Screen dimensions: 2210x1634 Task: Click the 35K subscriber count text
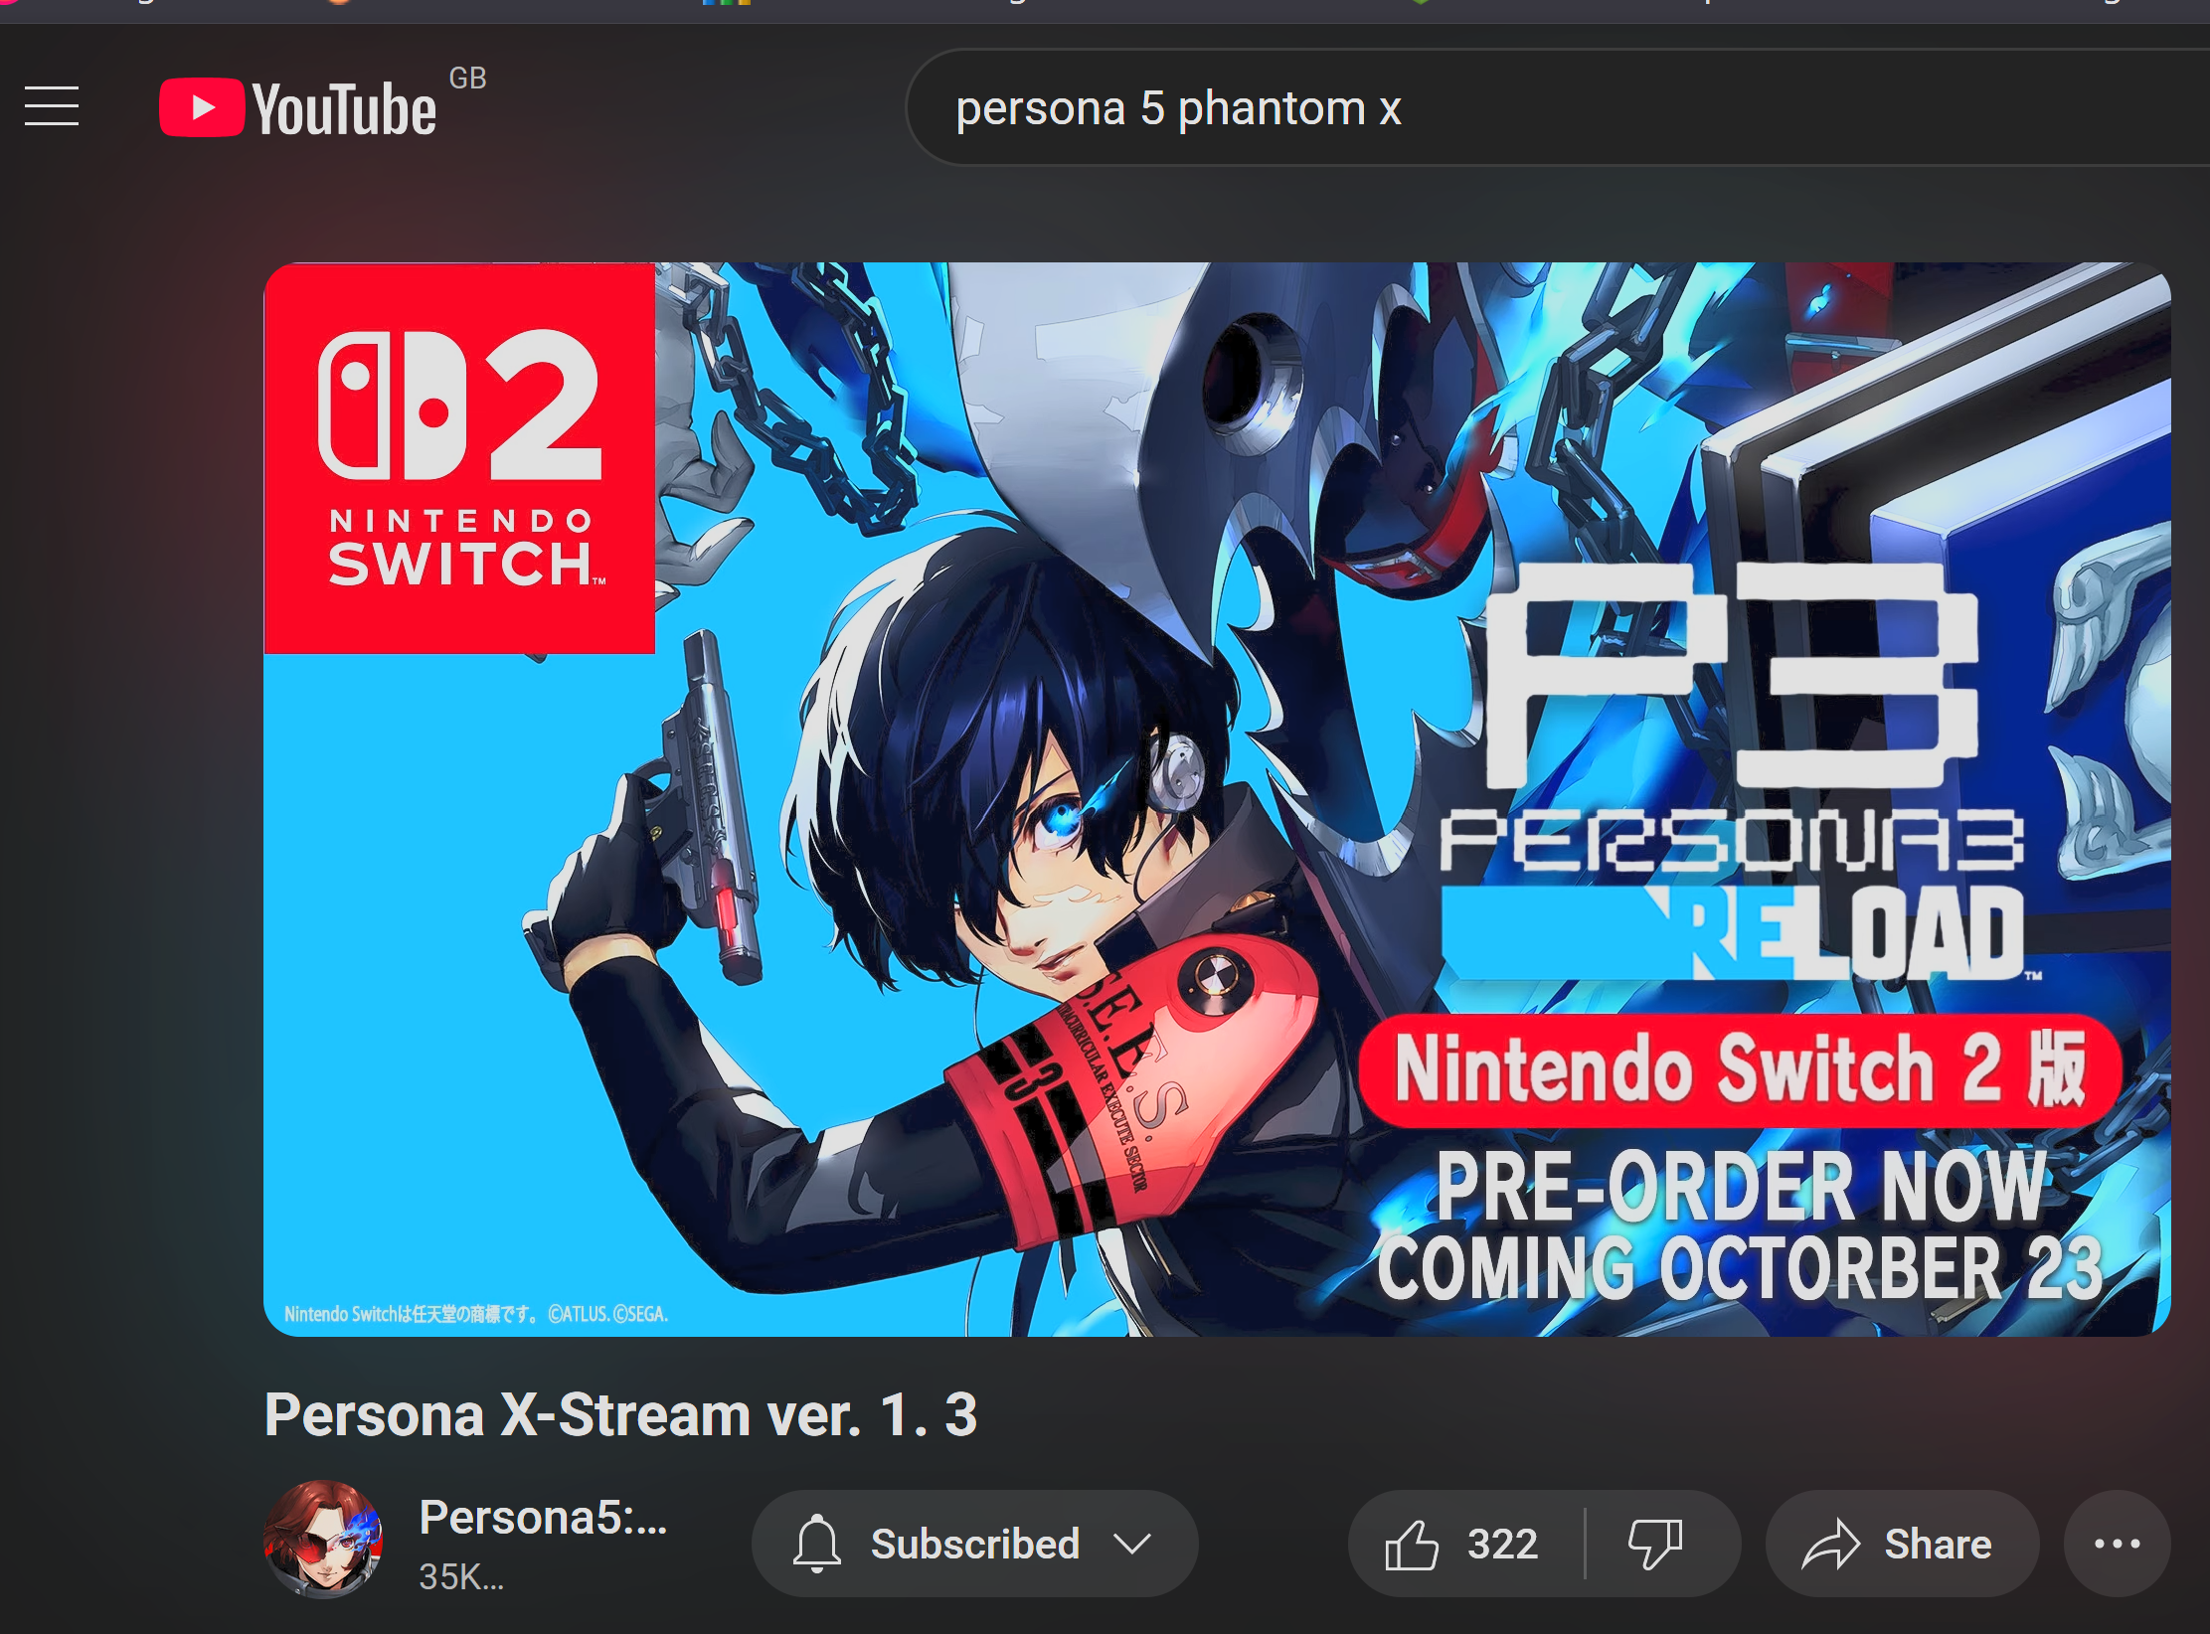pyautogui.click(x=461, y=1576)
